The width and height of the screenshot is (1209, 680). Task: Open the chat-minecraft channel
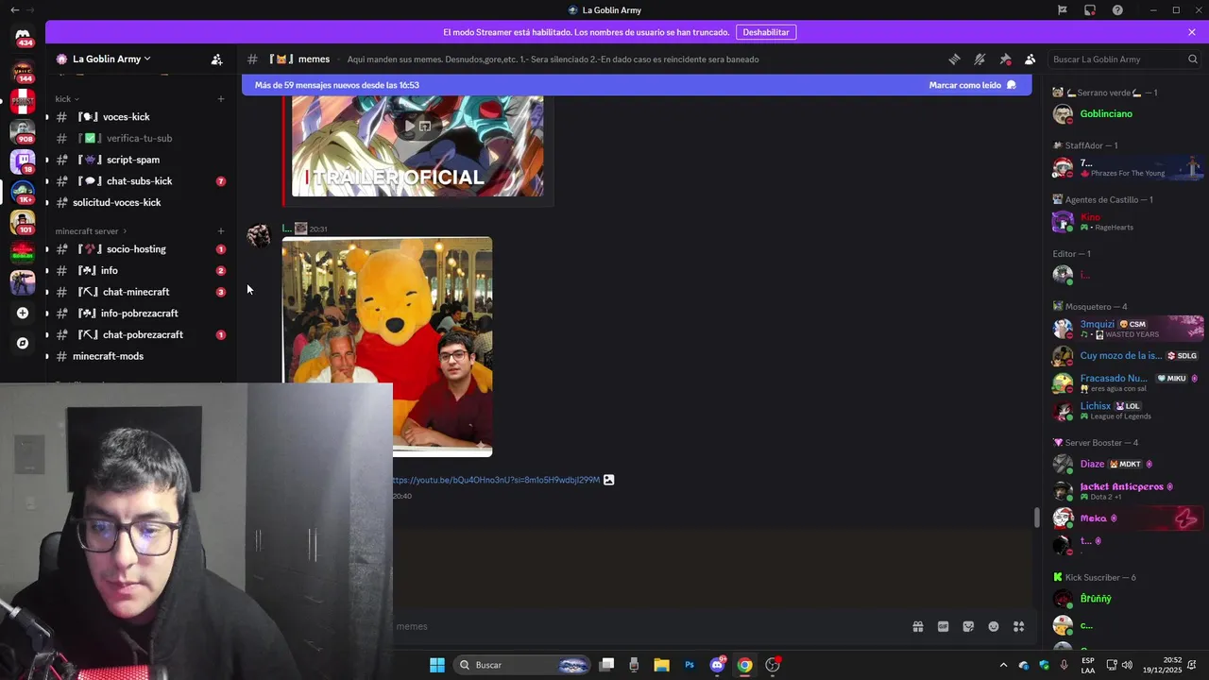[x=139, y=292]
